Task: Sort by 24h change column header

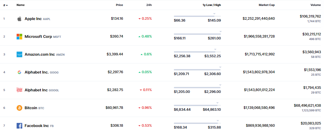Action: 149,5
